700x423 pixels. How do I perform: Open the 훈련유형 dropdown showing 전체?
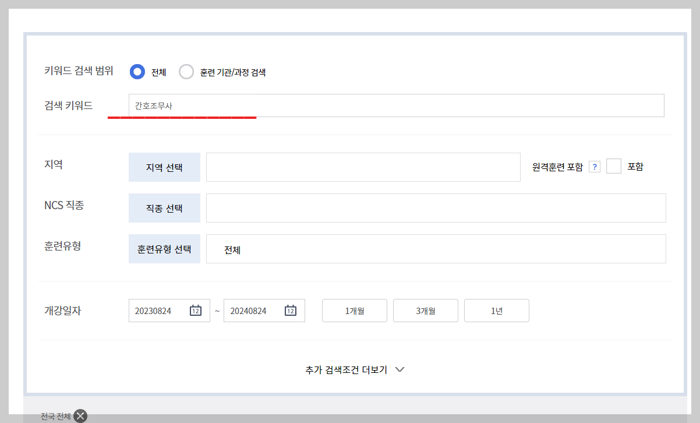pyautogui.click(x=436, y=249)
